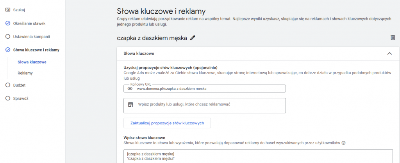The width and height of the screenshot is (400, 163).
Task: Go to Określanie stawek step
Action: (x=29, y=23)
